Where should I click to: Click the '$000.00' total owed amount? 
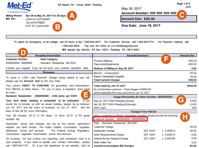[x=192, y=86]
